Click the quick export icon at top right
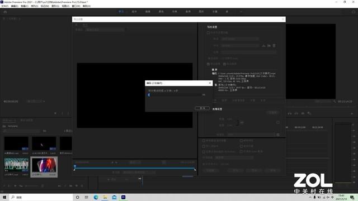Viewport: 358px width, 201px height. (x=354, y=12)
